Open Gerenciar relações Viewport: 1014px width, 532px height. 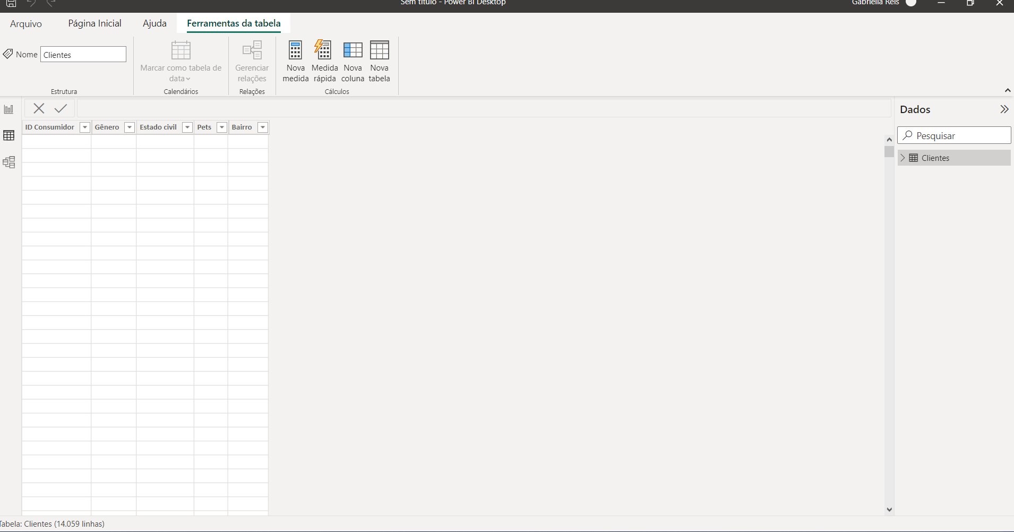pyautogui.click(x=252, y=62)
